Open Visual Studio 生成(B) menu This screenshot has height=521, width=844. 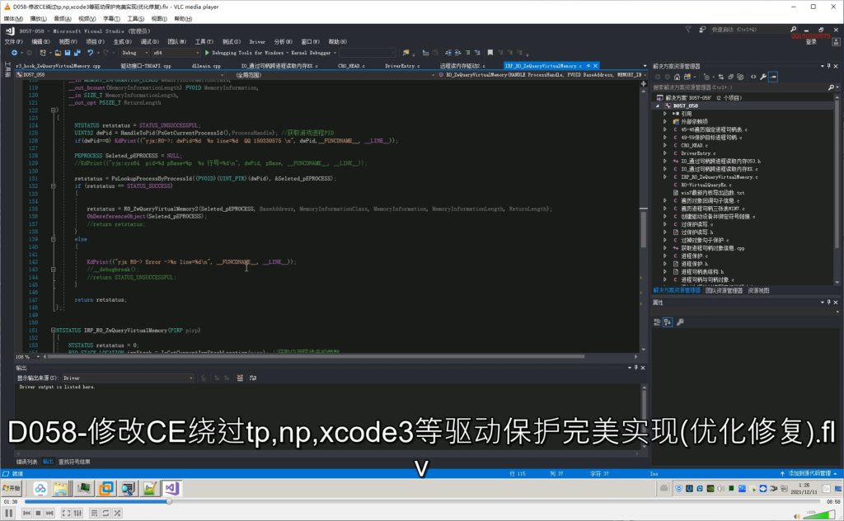point(122,41)
